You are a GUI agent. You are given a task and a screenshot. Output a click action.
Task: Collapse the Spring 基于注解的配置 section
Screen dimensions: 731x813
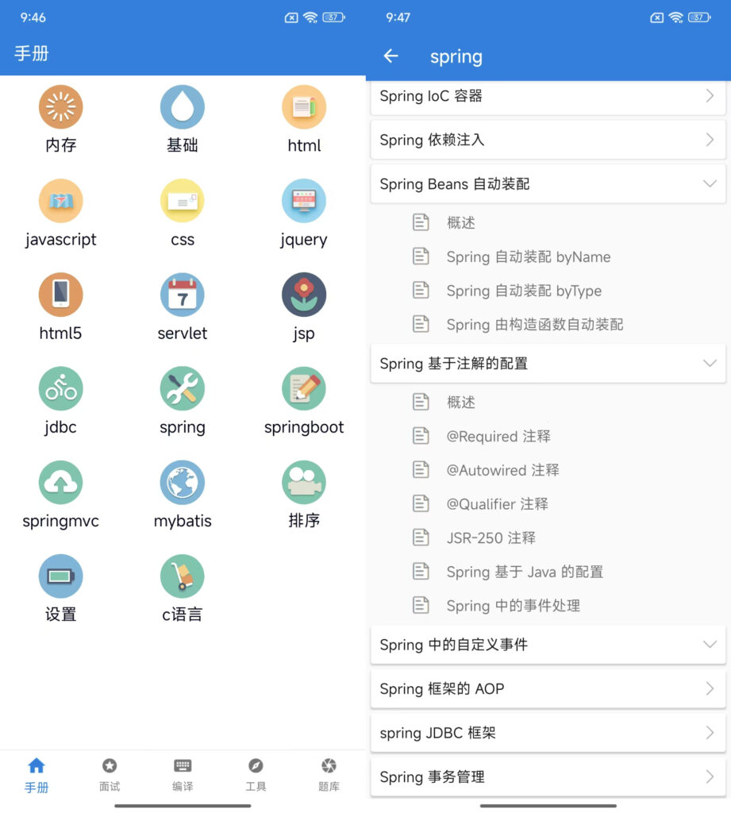click(x=710, y=364)
